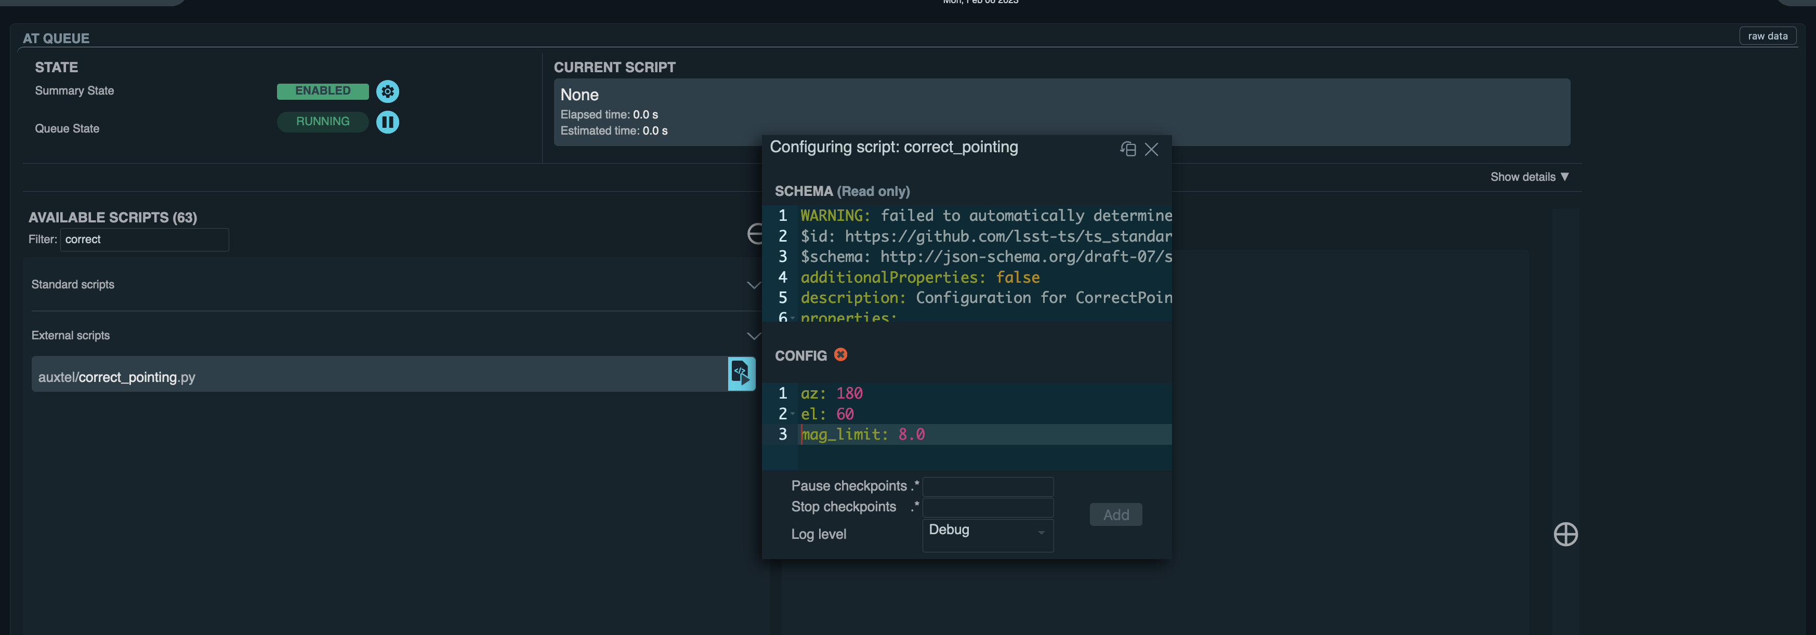Open Summary State settings gear

click(387, 91)
